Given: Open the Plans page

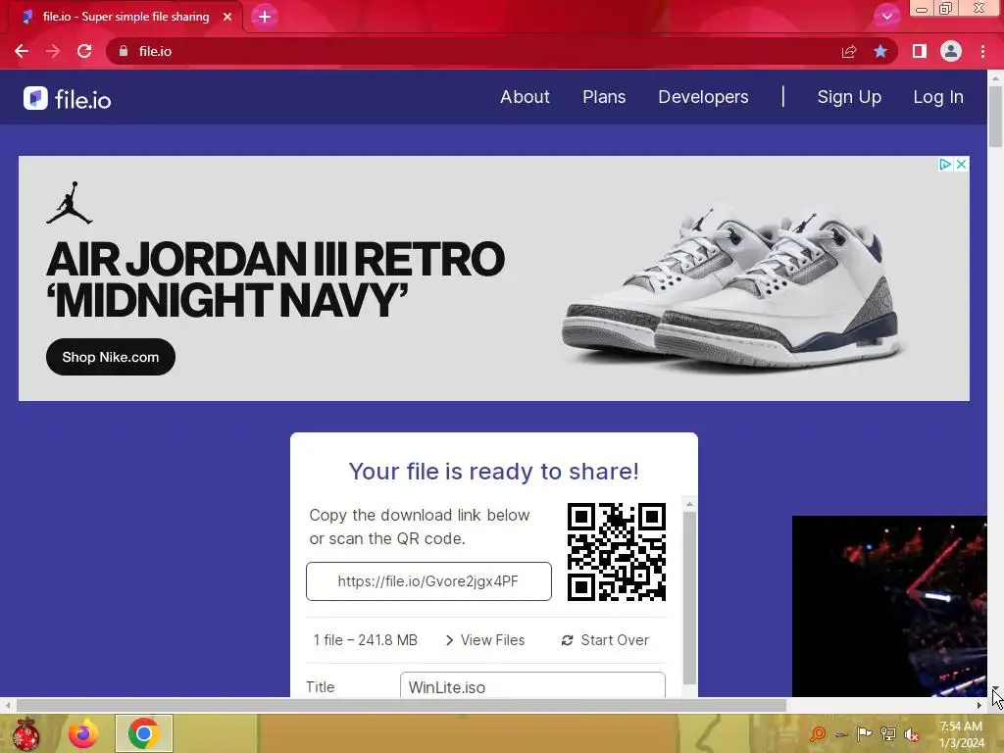Looking at the screenshot, I should tap(604, 97).
